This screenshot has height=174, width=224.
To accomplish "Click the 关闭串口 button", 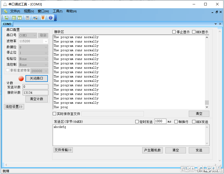I will 37,79.
